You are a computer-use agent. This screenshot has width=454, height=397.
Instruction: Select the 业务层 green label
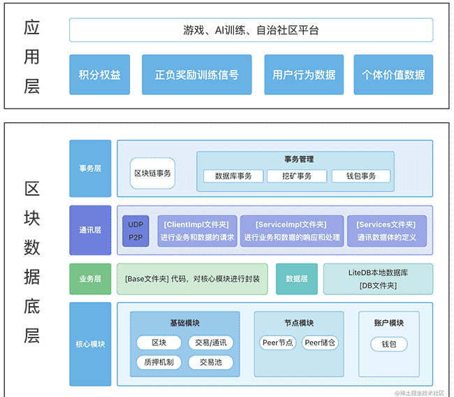(x=90, y=279)
